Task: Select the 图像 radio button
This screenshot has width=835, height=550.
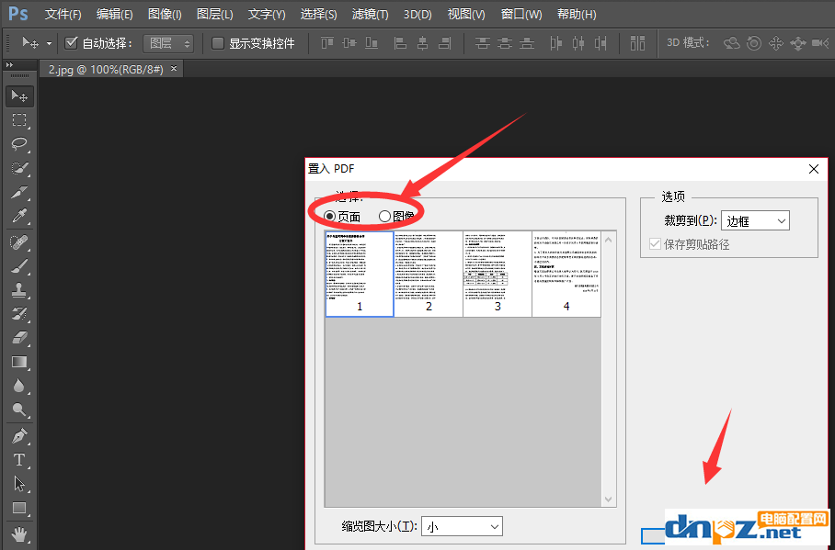Action: click(384, 216)
